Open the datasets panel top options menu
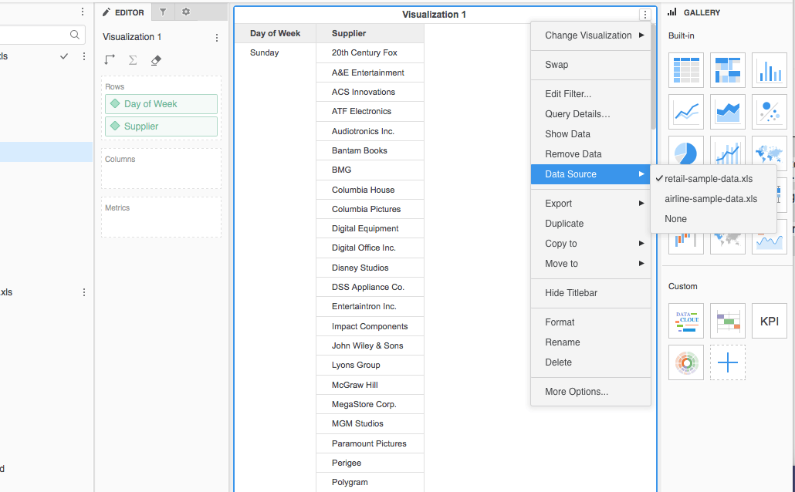 click(83, 12)
